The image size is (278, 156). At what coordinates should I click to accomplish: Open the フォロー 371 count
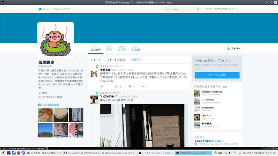click(x=109, y=49)
